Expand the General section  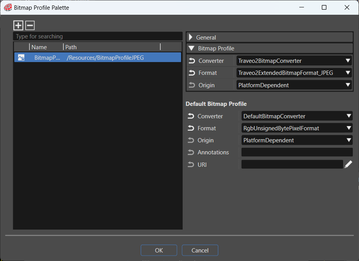pyautogui.click(x=191, y=37)
